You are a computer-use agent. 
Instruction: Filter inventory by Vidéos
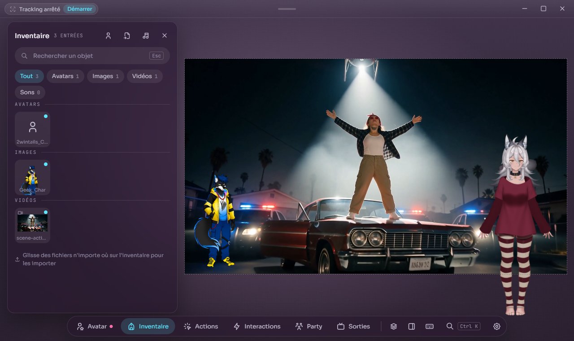(145, 76)
